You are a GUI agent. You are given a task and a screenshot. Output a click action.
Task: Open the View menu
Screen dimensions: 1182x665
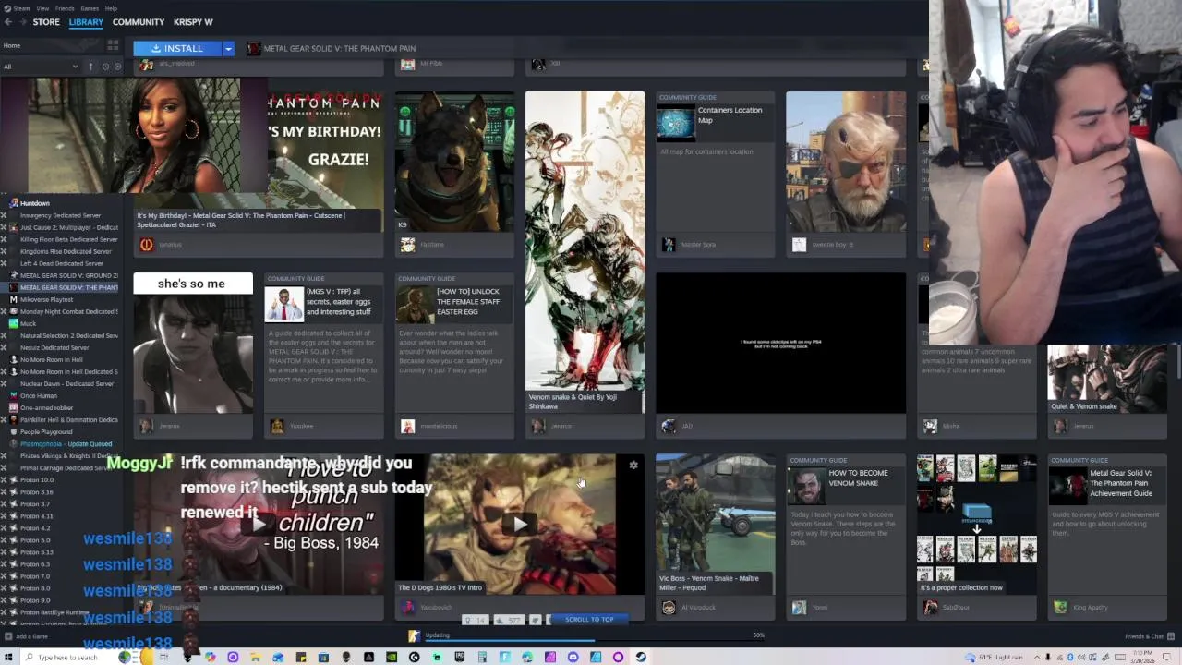pos(42,8)
